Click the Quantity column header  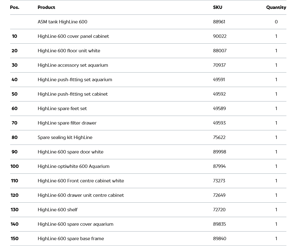pyautogui.click(x=276, y=7)
